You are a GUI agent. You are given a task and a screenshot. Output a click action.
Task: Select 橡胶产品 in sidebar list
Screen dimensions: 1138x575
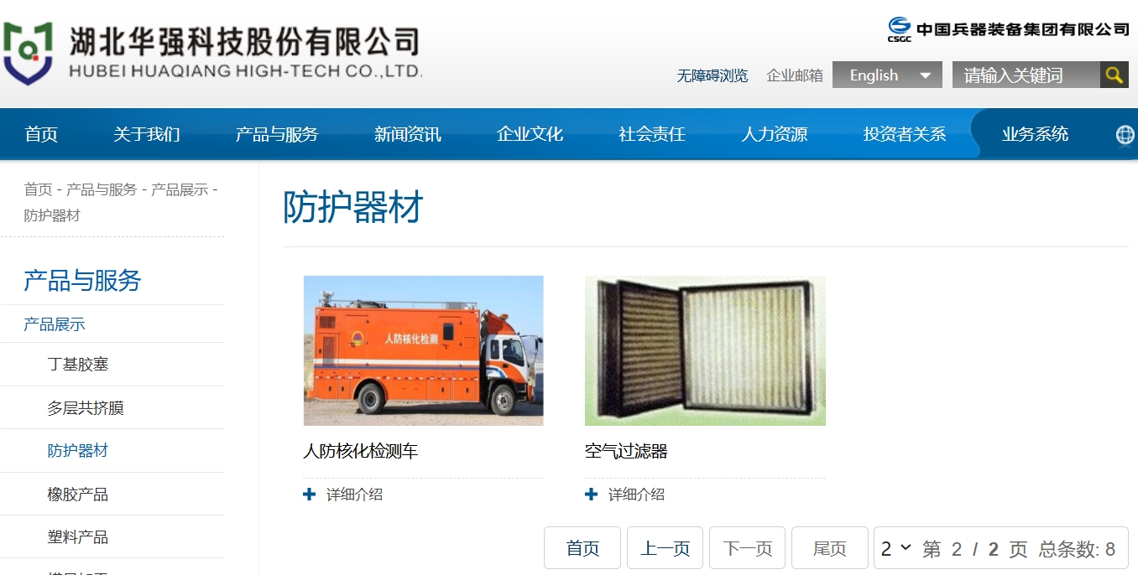click(x=78, y=495)
